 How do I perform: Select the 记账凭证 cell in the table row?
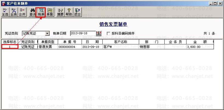tap(28, 47)
